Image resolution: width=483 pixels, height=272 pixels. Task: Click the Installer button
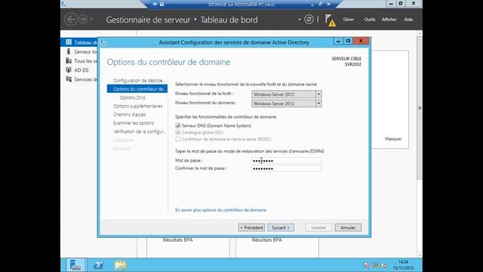click(x=318, y=227)
